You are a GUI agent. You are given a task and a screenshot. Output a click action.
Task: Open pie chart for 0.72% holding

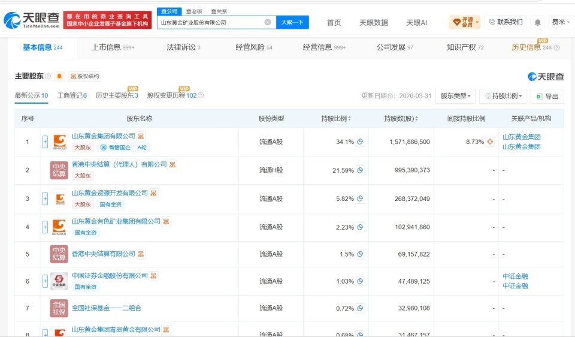(x=360, y=308)
